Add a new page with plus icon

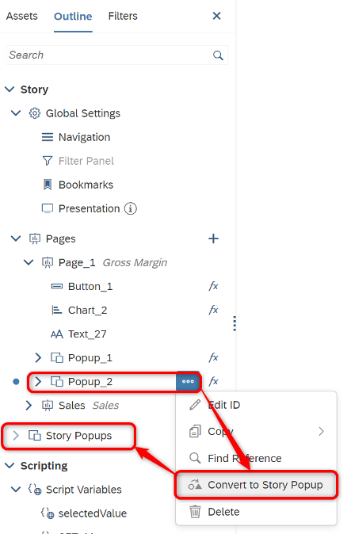coord(214,238)
